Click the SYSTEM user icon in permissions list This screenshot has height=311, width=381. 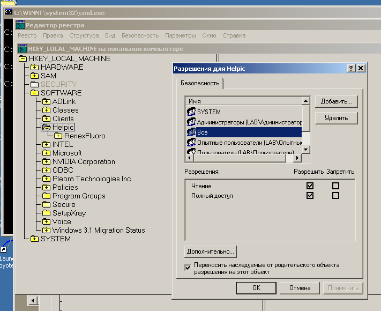191,112
